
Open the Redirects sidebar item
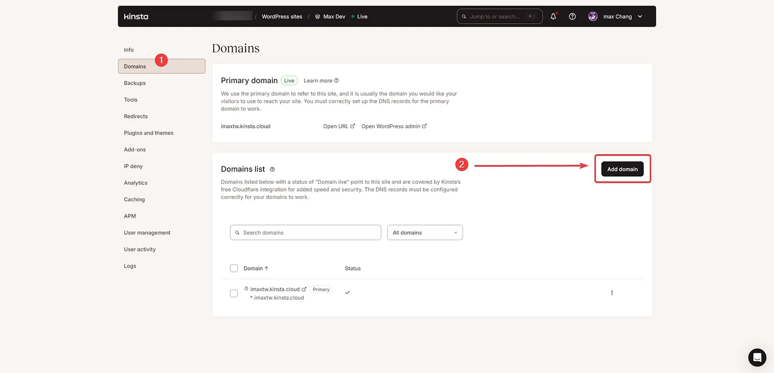136,116
